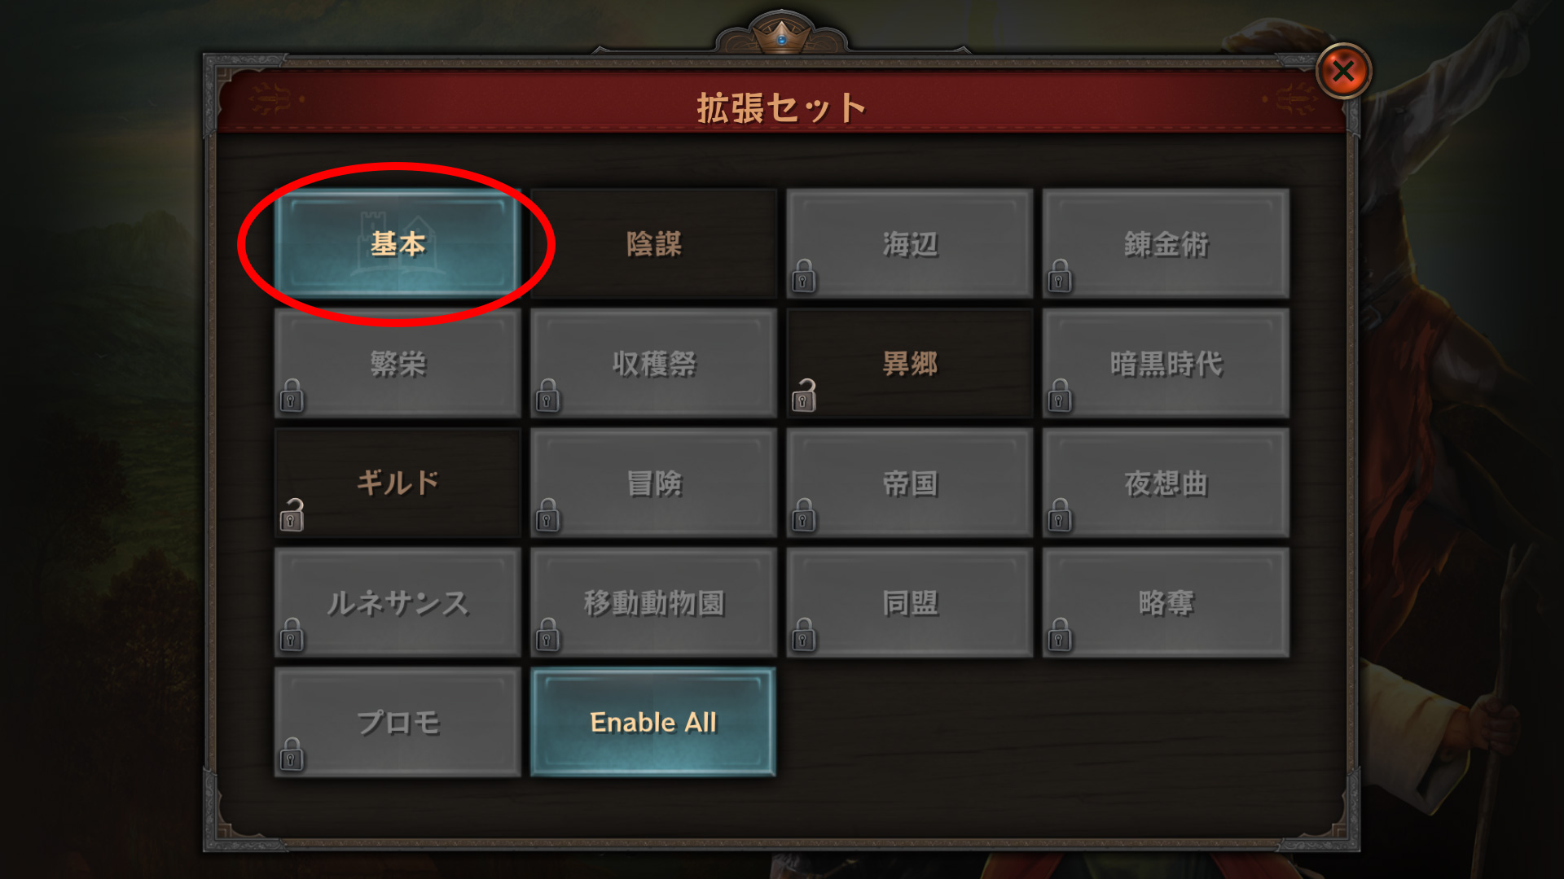Viewport: 1564px width, 879px height.
Task: Click the lock icon on 略奪 tile
Action: 1059,635
